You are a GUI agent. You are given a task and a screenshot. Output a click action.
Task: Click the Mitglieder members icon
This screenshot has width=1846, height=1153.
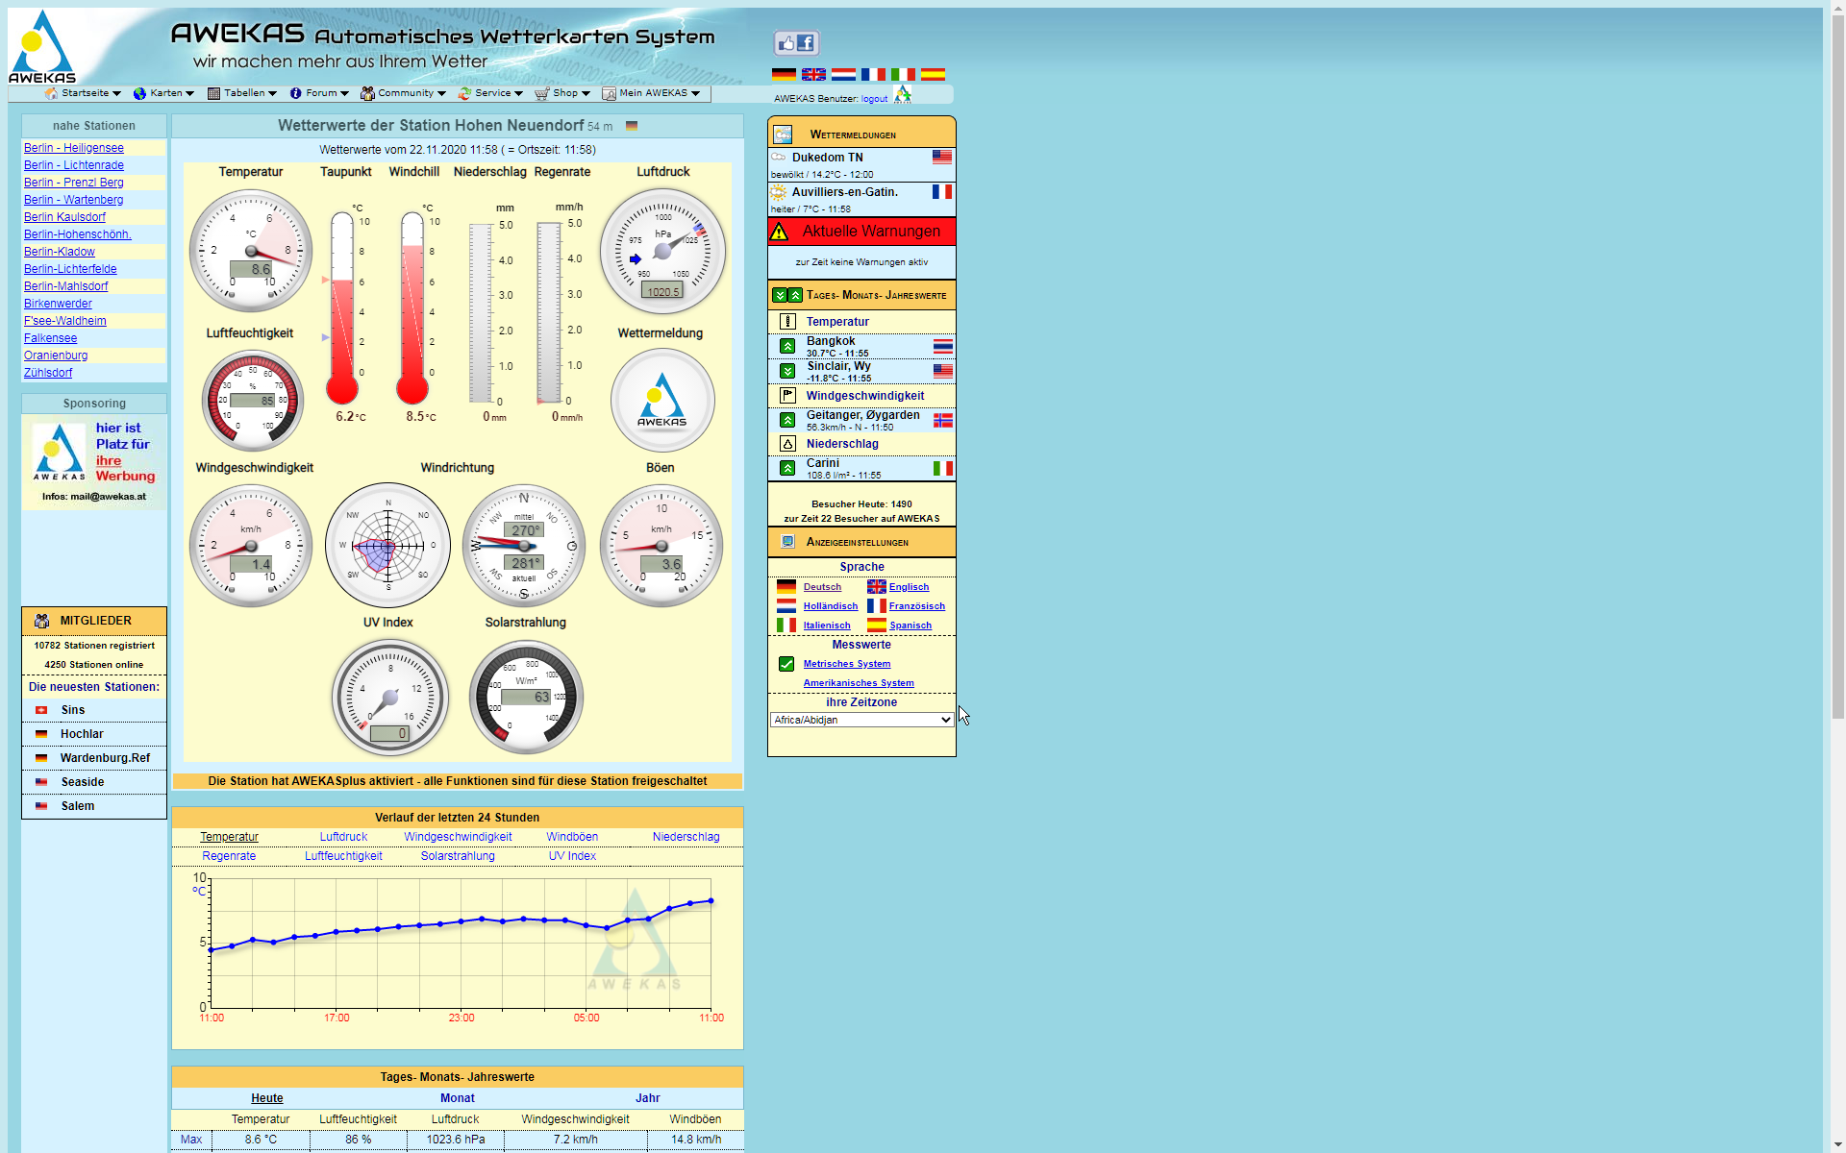pyautogui.click(x=41, y=621)
